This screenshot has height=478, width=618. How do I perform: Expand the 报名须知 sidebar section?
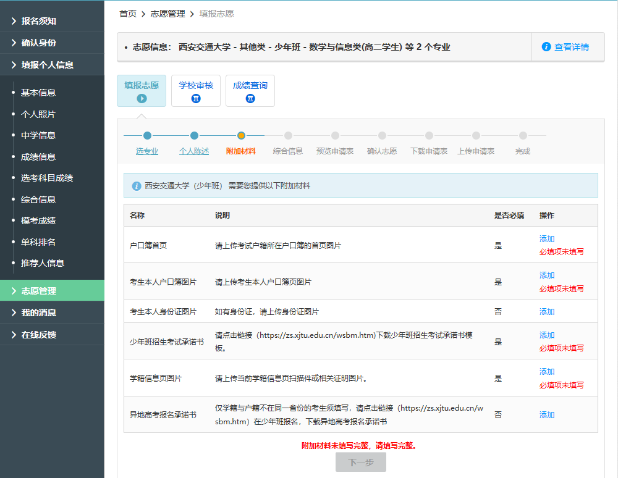(38, 21)
